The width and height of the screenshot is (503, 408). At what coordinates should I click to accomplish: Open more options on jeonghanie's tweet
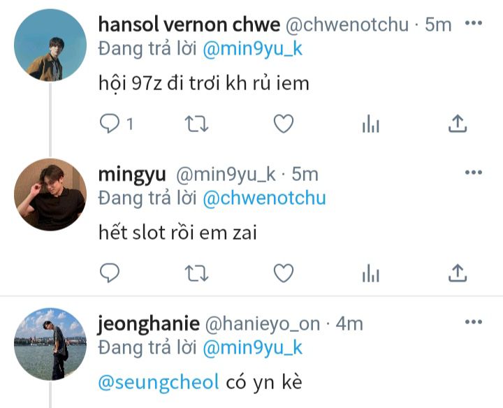pyautogui.click(x=474, y=322)
